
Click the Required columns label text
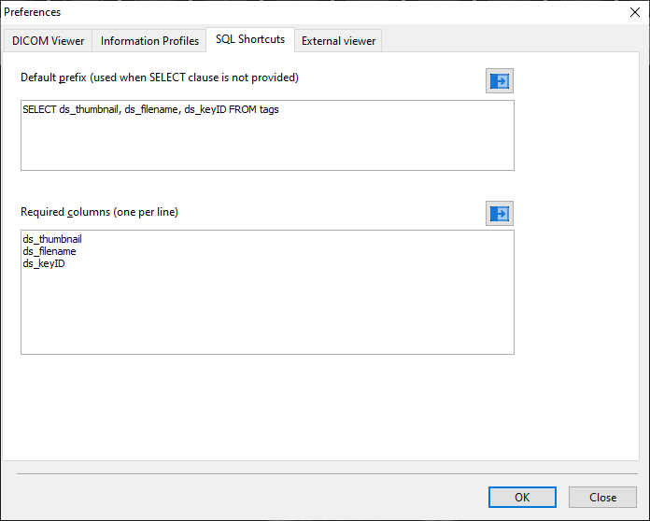click(99, 212)
